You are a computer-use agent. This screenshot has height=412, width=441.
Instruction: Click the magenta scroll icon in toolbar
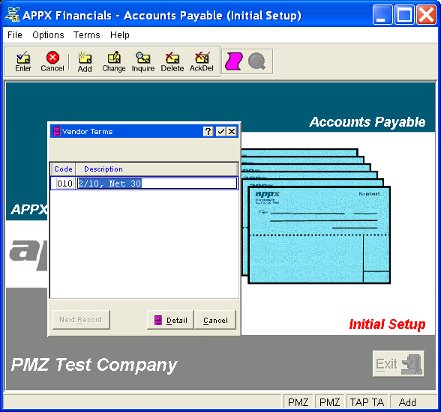(x=233, y=61)
